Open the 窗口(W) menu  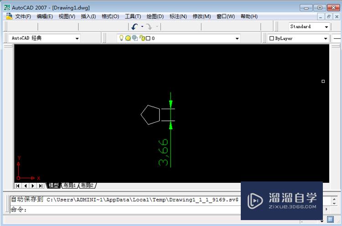point(226,16)
